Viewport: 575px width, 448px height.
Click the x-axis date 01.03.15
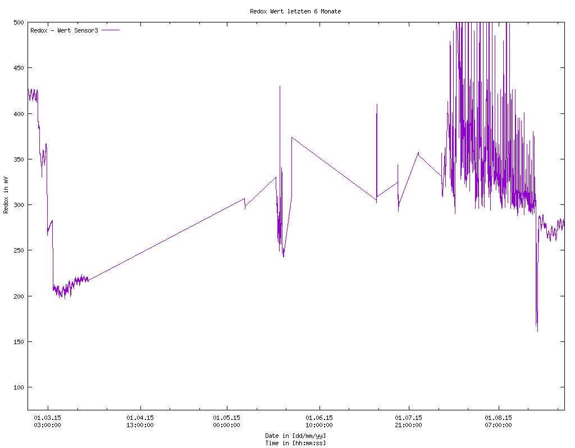tap(47, 418)
